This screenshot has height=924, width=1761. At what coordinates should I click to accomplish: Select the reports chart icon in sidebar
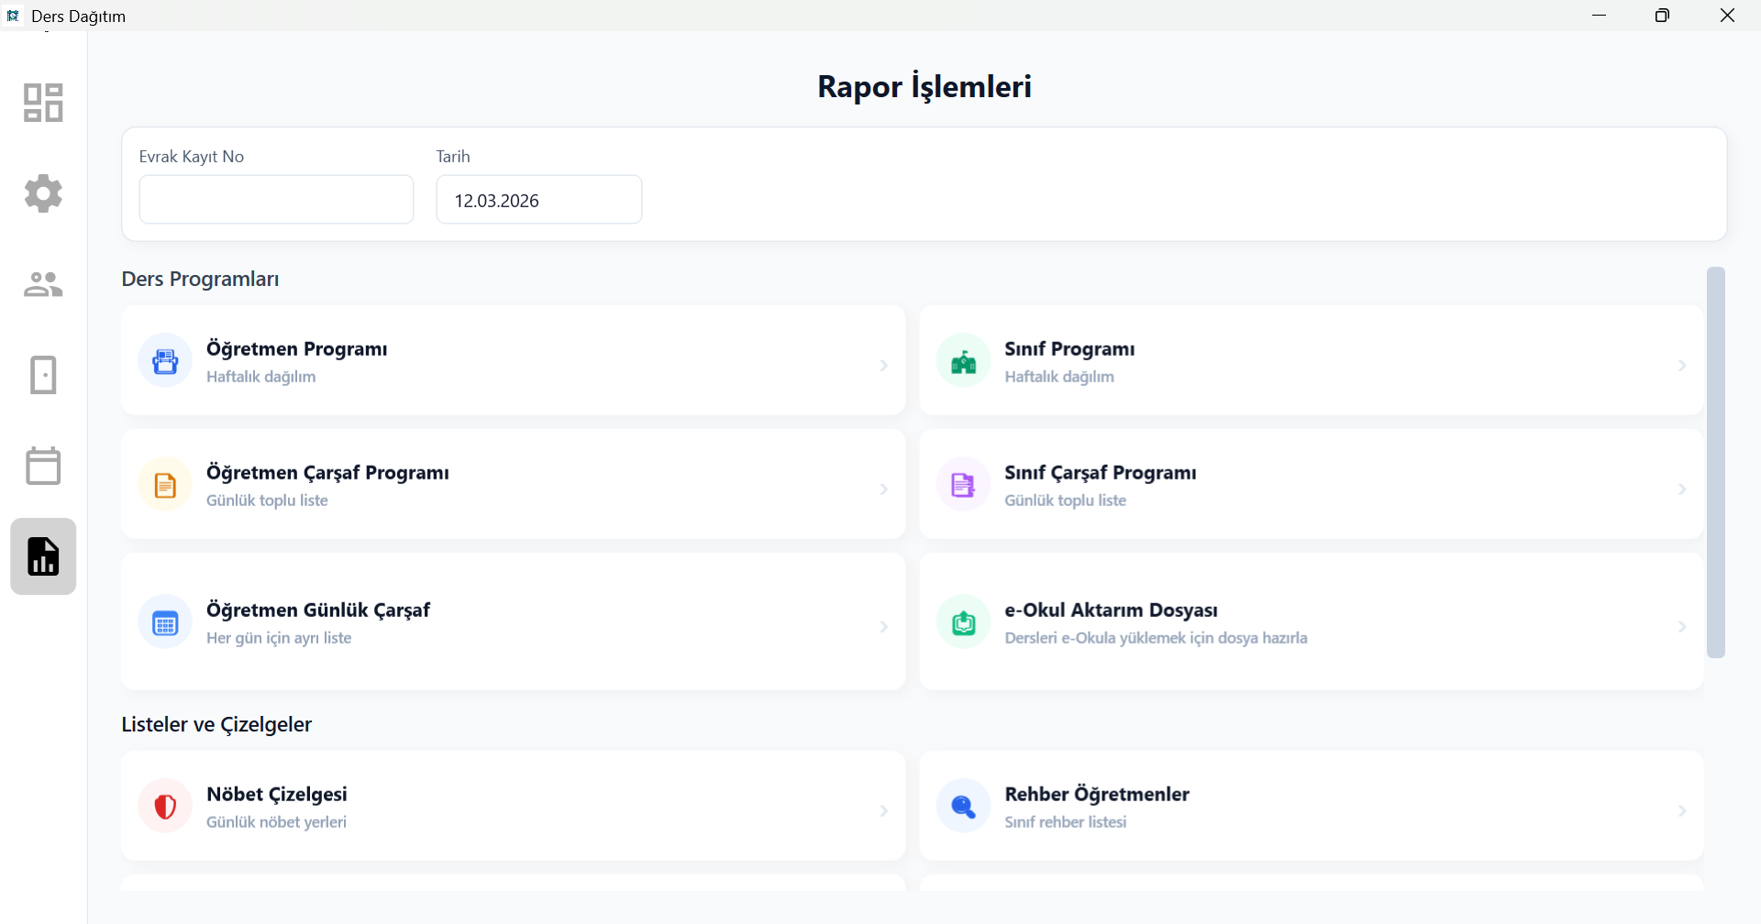tap(43, 556)
